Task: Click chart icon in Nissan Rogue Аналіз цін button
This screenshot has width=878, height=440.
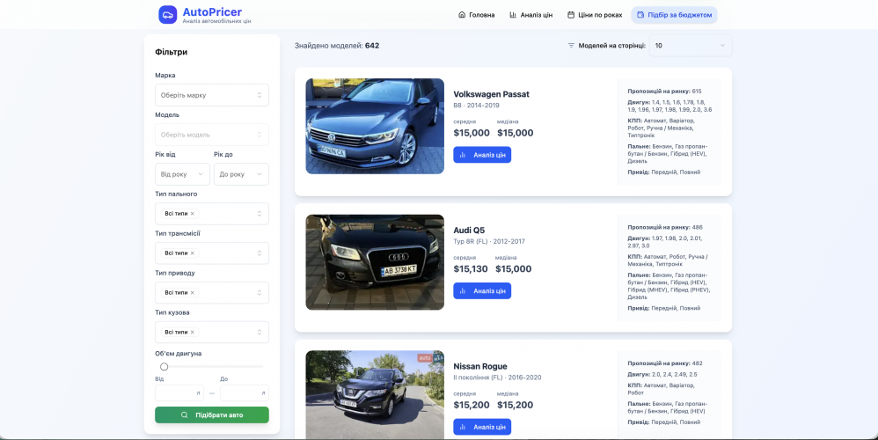Action: [x=463, y=427]
